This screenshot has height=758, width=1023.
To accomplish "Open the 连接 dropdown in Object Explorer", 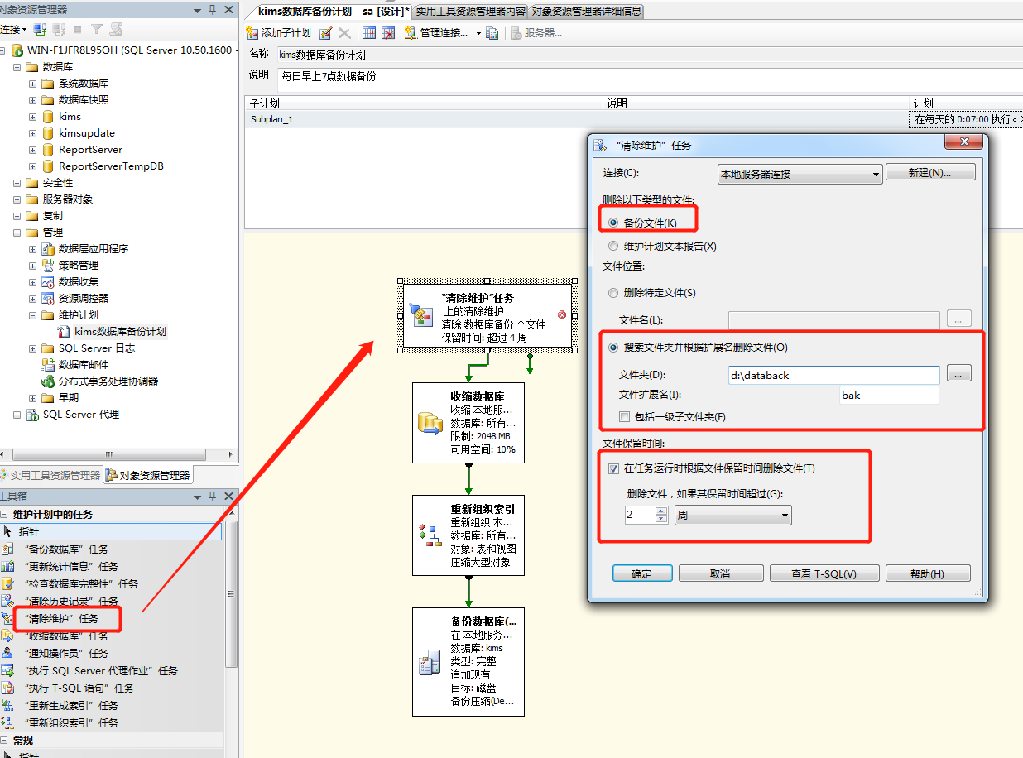I will pos(12,29).
